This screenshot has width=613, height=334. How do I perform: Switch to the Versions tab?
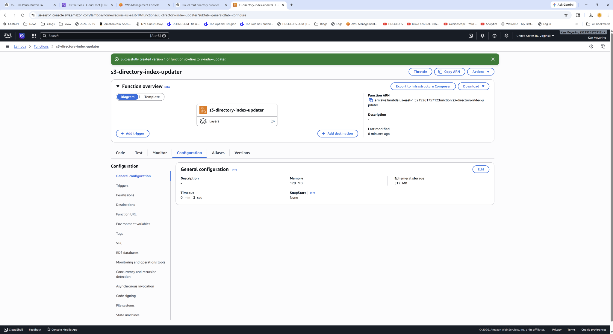pos(242,153)
